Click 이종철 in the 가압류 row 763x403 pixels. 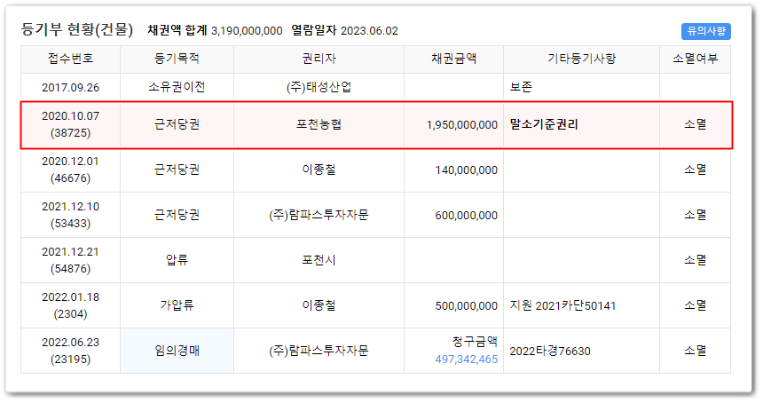coord(319,305)
